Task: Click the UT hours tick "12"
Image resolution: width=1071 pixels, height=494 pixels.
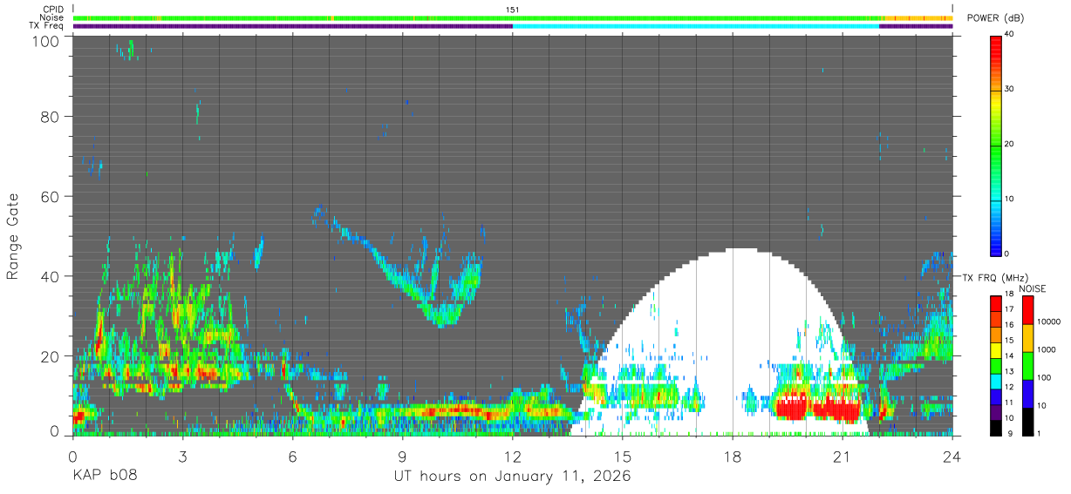Action: pos(513,457)
